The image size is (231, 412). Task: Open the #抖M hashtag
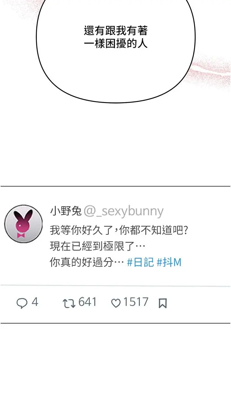[169, 262]
